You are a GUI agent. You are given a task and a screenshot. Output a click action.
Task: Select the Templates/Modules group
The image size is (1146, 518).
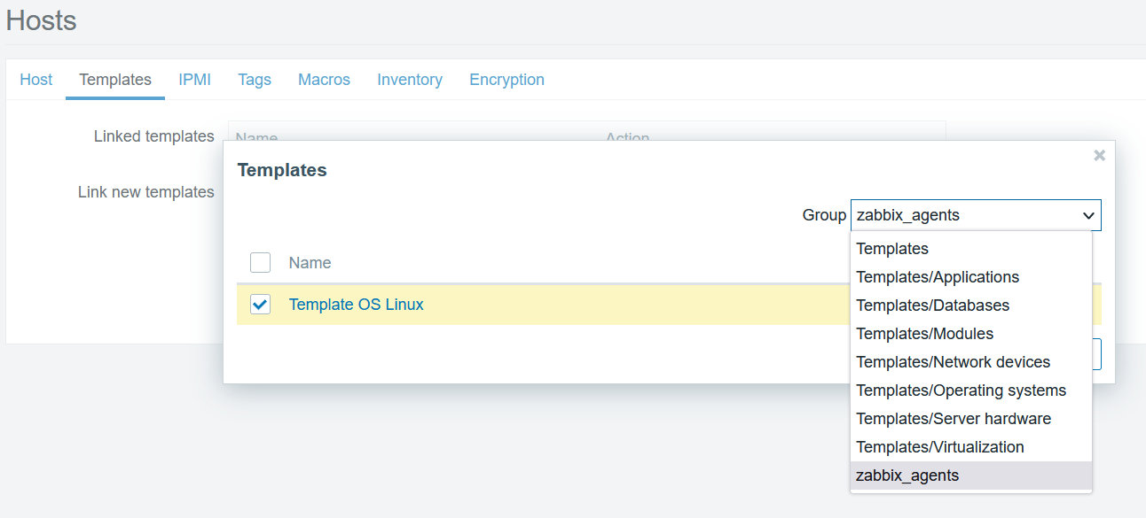924,333
